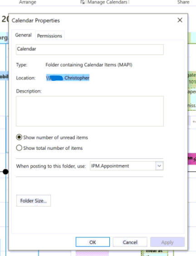Switch to the Permissions tab
196x256 pixels.
[x=49, y=36]
